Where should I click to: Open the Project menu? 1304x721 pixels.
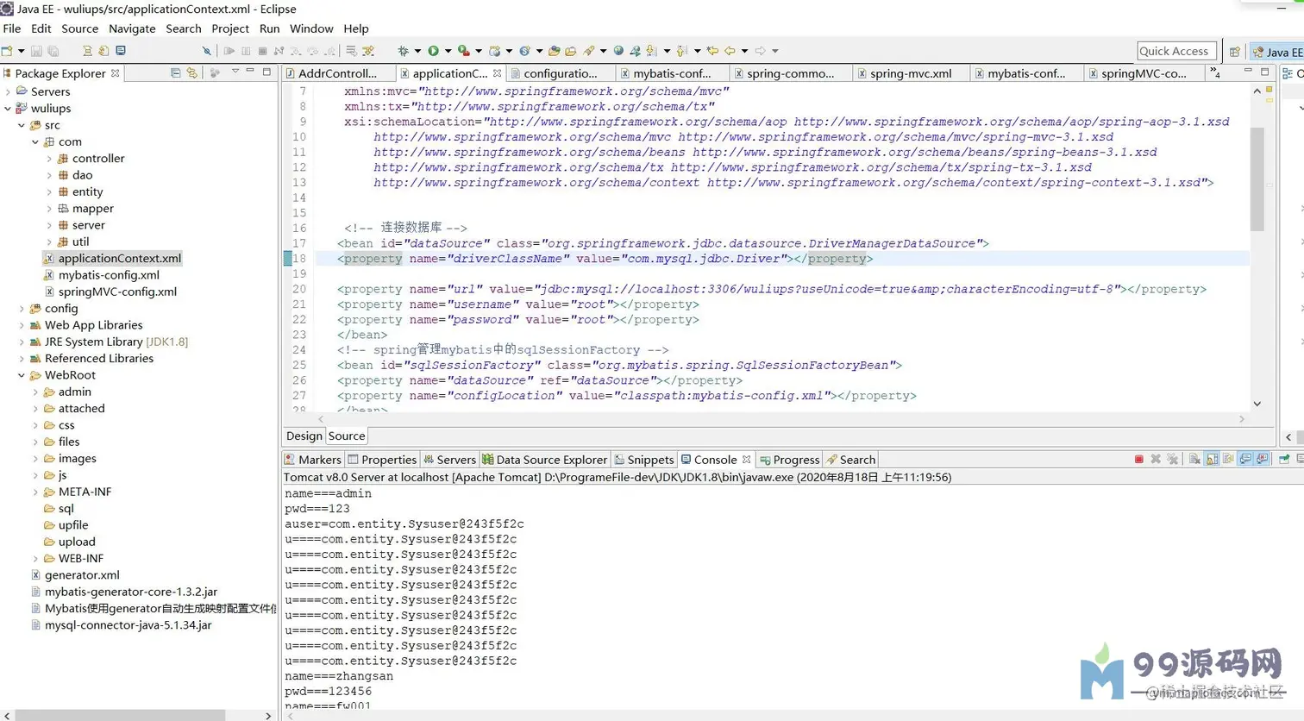tap(230, 28)
